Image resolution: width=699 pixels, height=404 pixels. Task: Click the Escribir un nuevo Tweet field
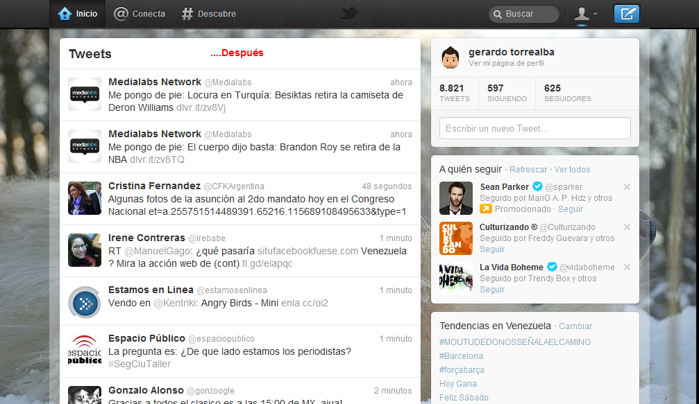pos(534,128)
